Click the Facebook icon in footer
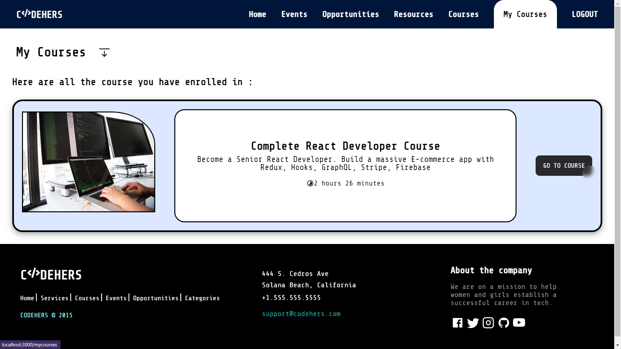621x349 pixels. coord(457,323)
